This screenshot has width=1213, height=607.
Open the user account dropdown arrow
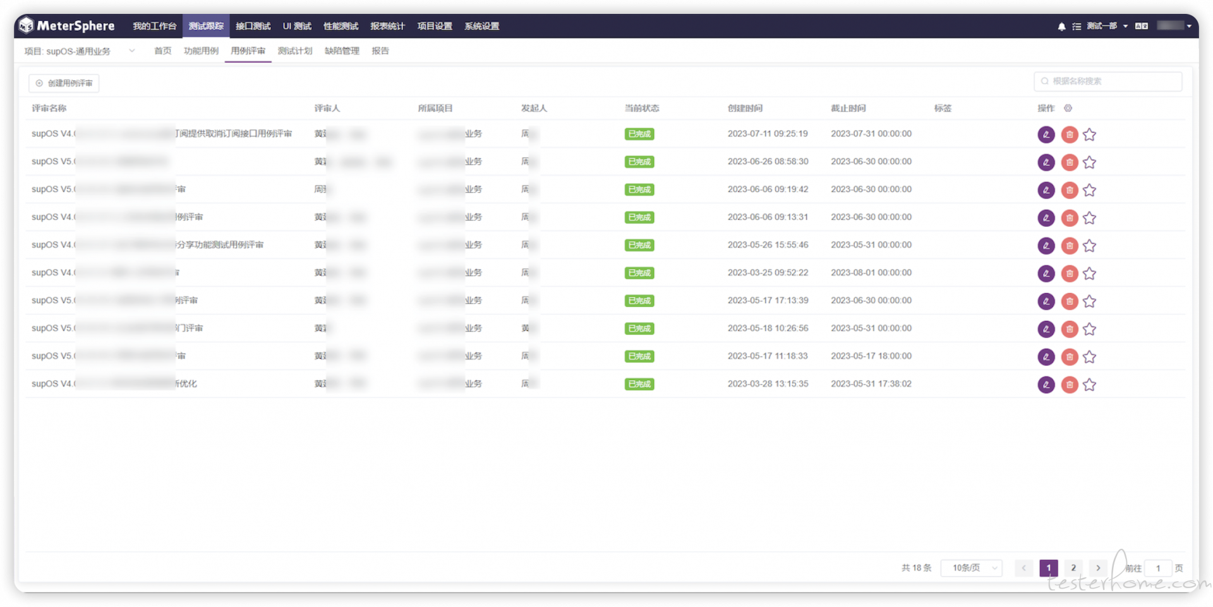click(x=1189, y=27)
